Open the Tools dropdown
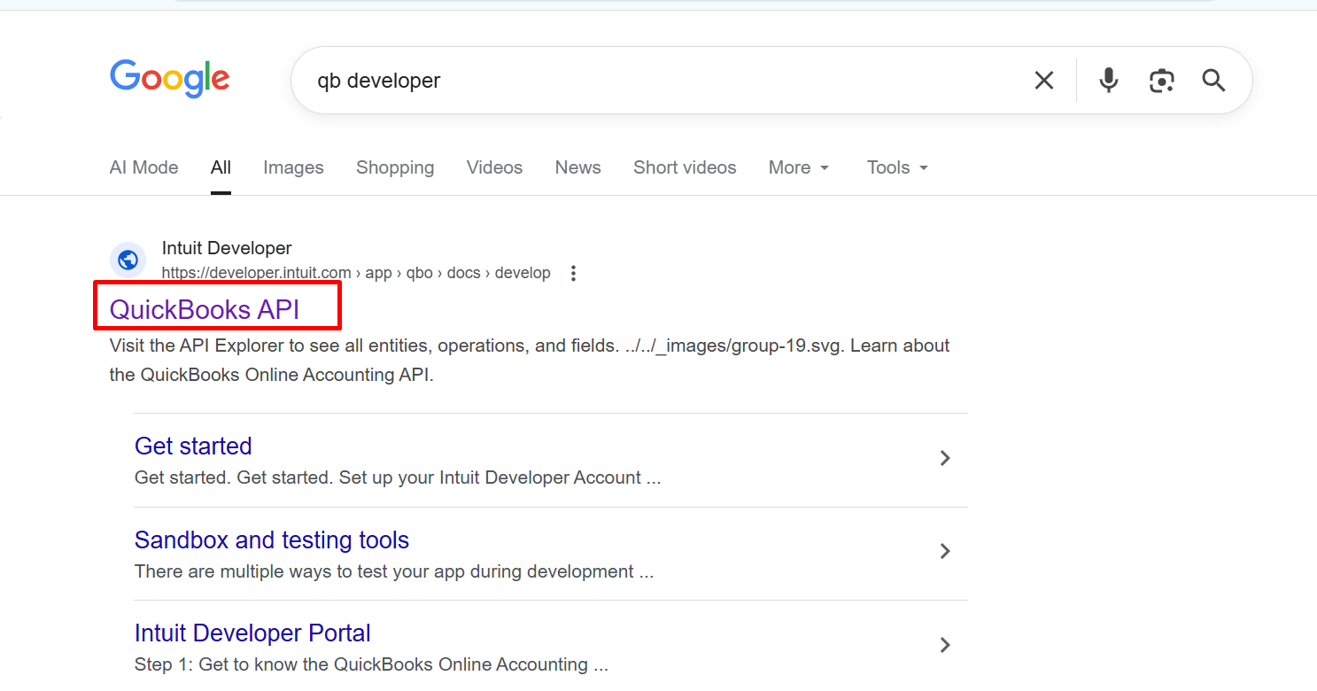 897,167
